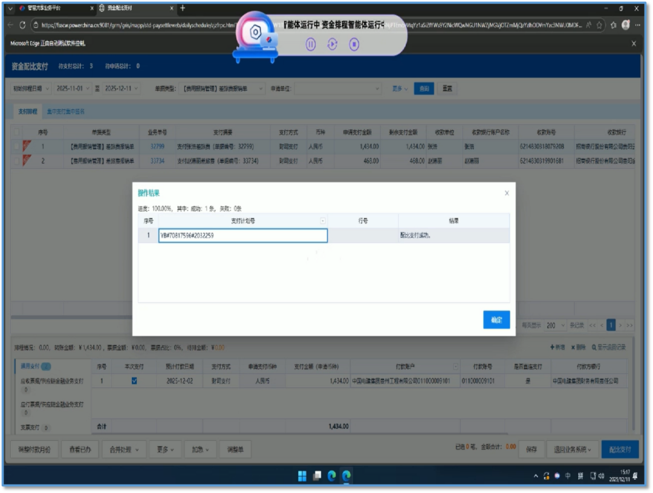Click the 新增 add icon above the lower table
653x493 pixels.
point(557,347)
